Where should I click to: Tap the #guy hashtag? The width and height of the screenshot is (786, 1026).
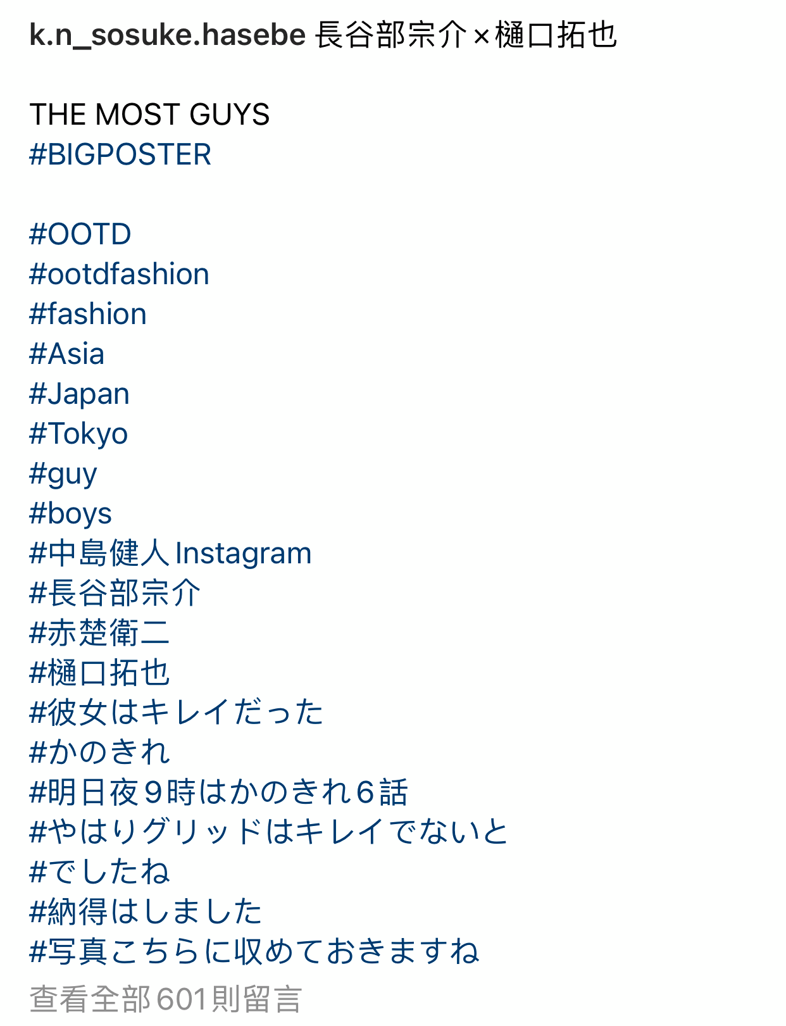pos(63,474)
